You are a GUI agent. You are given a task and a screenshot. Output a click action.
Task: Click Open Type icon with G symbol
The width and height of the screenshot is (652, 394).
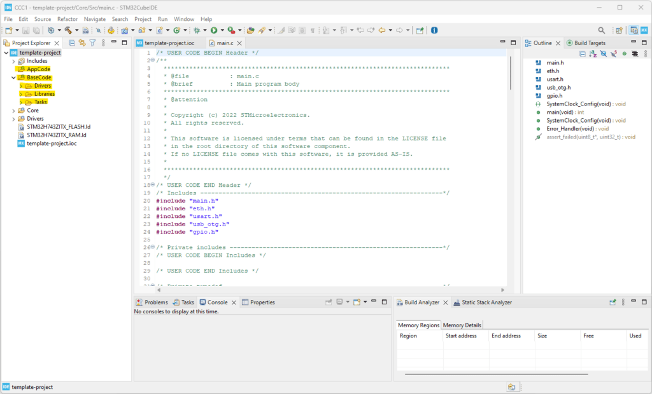(177, 31)
